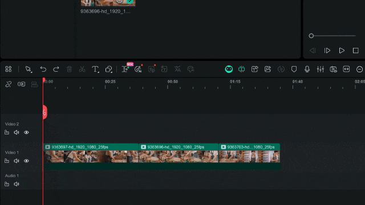Open the green AI assistant face icon
Screen dimensions: 365x205
[229, 69]
